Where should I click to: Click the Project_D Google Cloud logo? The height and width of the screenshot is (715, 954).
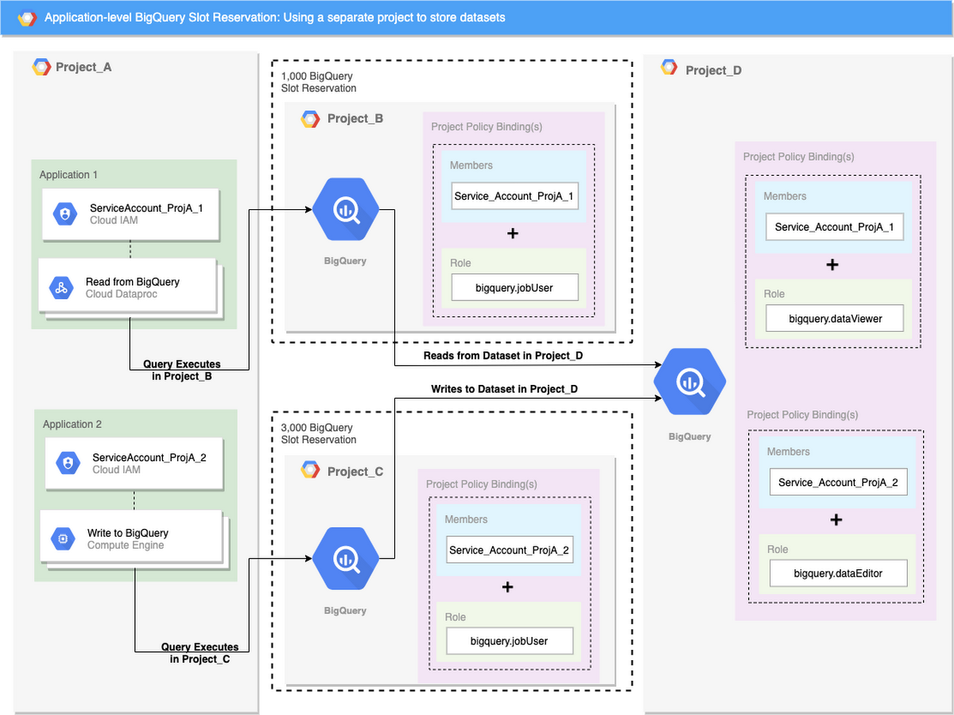coord(669,68)
